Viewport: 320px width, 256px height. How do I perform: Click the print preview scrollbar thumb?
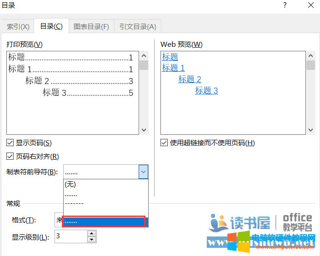point(144,65)
